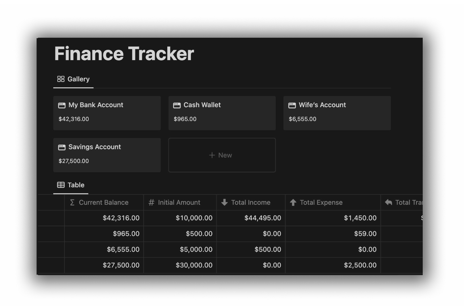Click the card icon on My Bank Account
This screenshot has width=471, height=306.
coord(62,105)
